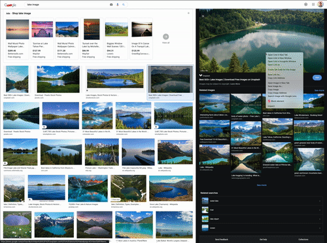Open Picture Lake - Washington Trails image
This screenshot has height=243, width=327.
pos(102,152)
